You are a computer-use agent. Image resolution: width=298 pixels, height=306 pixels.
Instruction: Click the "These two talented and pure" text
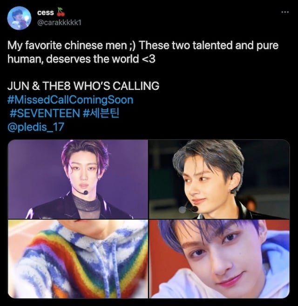click(208, 45)
